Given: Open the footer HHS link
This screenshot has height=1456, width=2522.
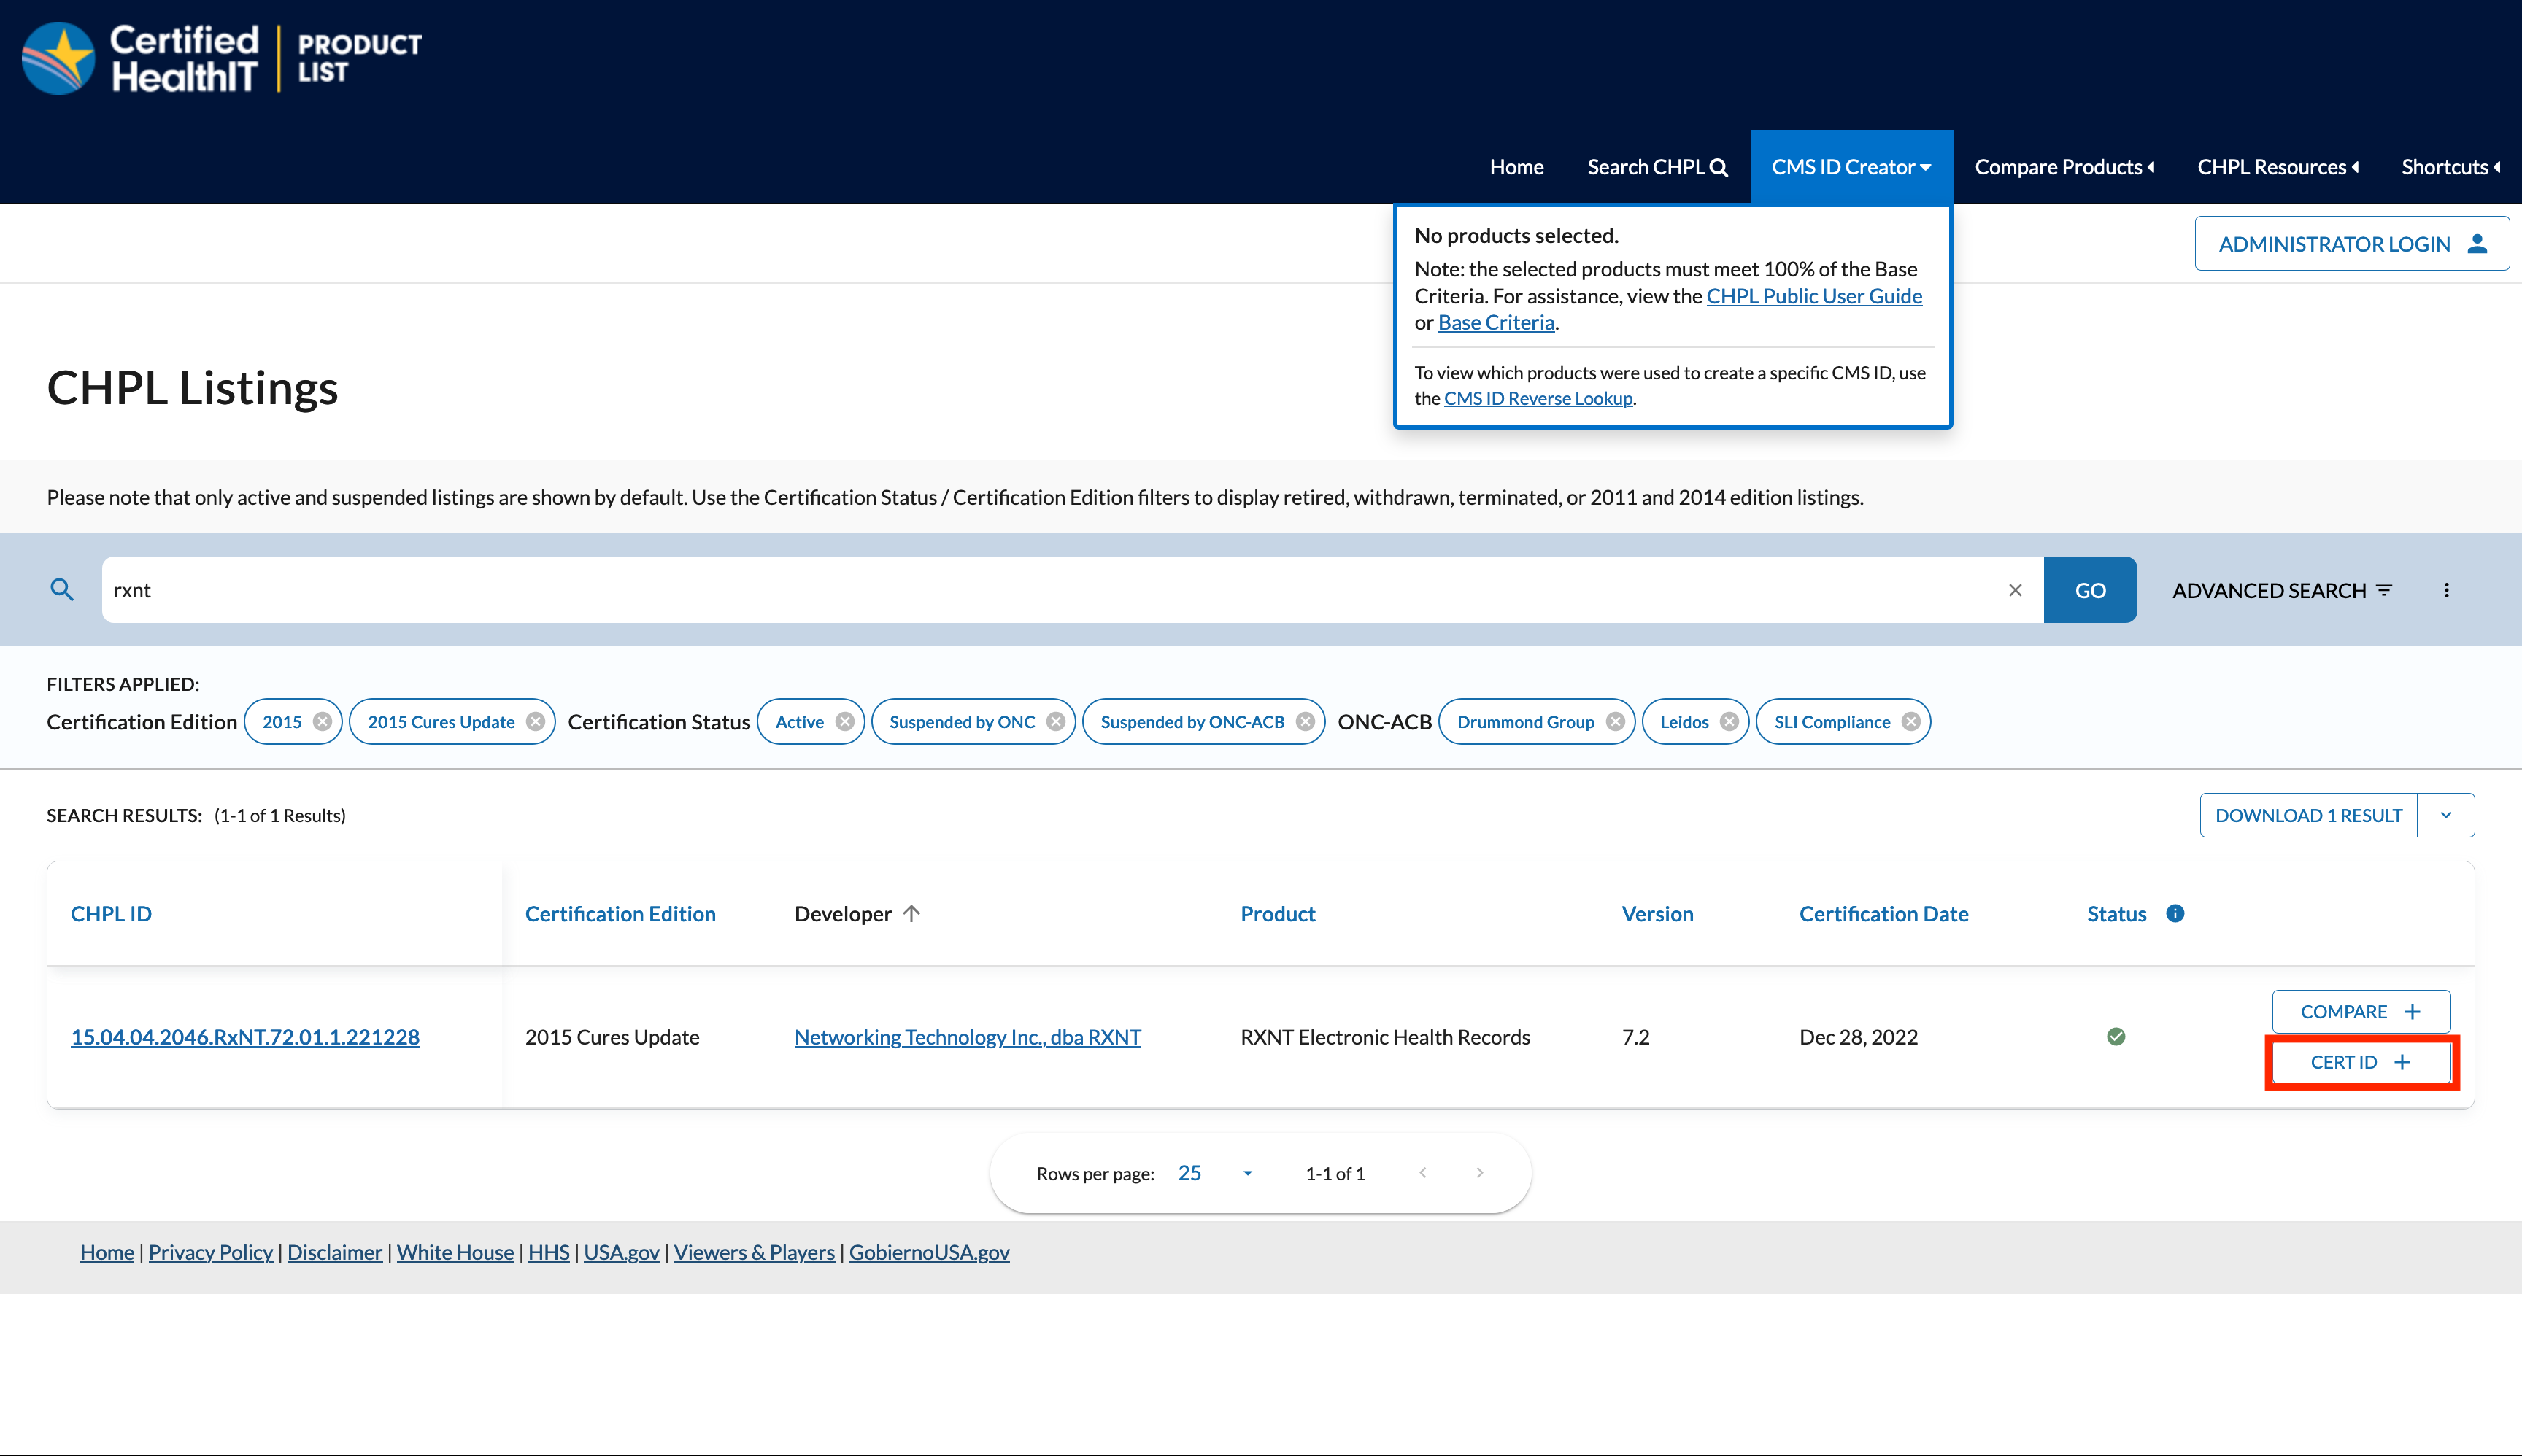Looking at the screenshot, I should point(548,1252).
